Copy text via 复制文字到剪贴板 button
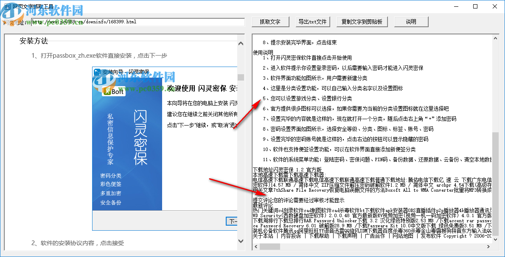Image resolution: width=505 pixels, height=257 pixels. click(362, 21)
